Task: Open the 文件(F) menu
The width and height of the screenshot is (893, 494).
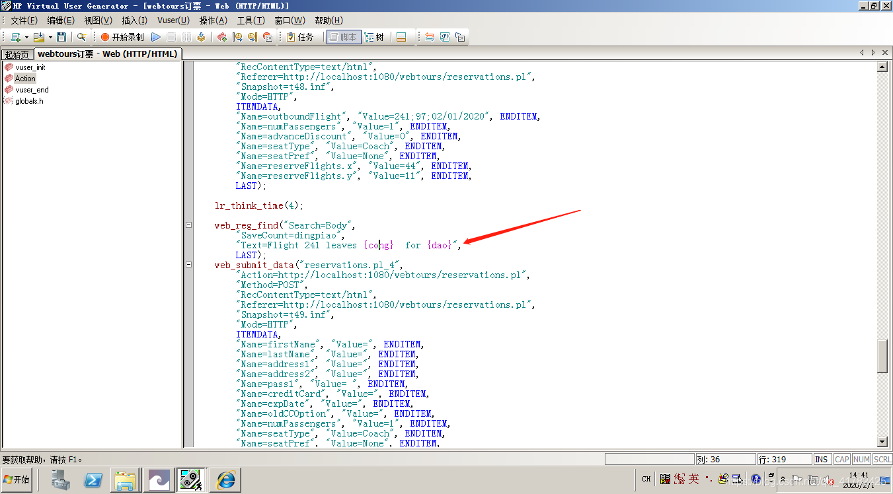Action: (24, 20)
